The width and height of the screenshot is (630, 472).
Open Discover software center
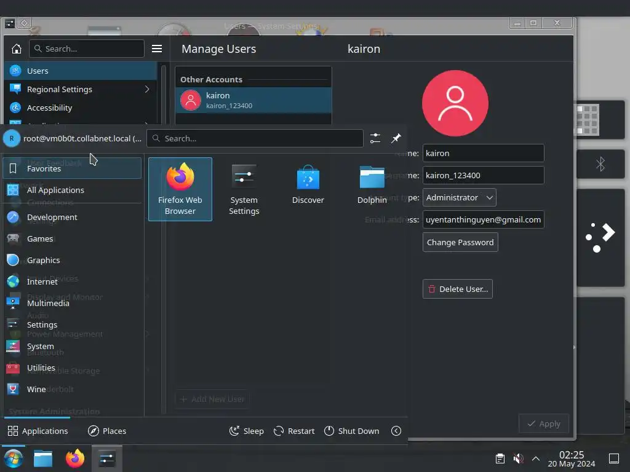[308, 189]
